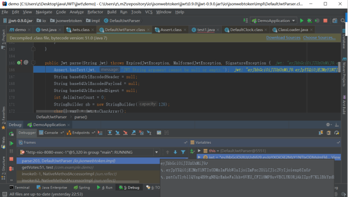
Task: Select previous frame with up arrow
Action: (167, 152)
